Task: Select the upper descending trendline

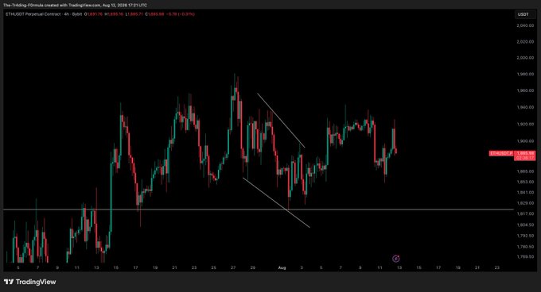Action: 281,120
